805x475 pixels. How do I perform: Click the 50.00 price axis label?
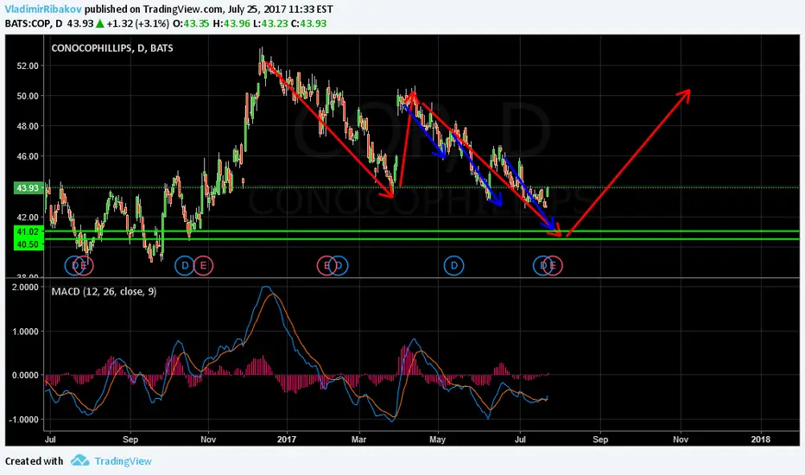28,96
